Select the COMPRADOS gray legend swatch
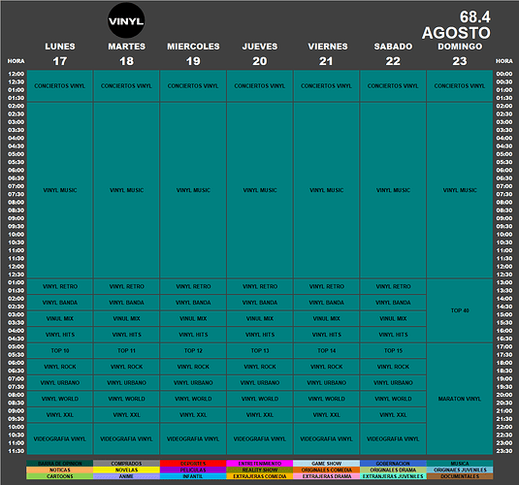This screenshot has height=485, width=519. (126, 464)
